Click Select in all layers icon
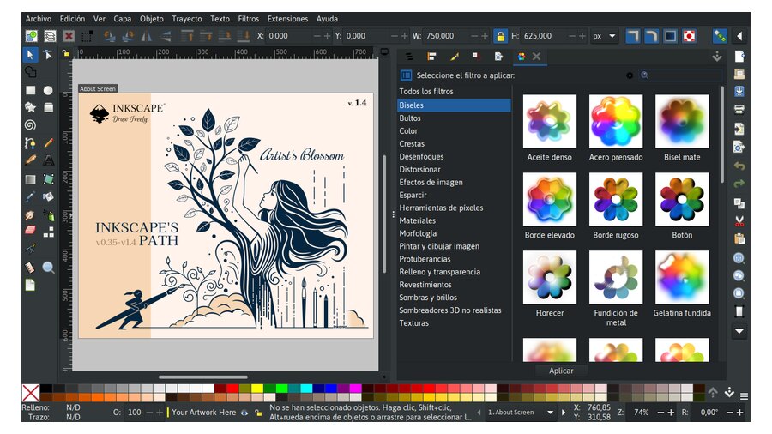 (x=50, y=36)
